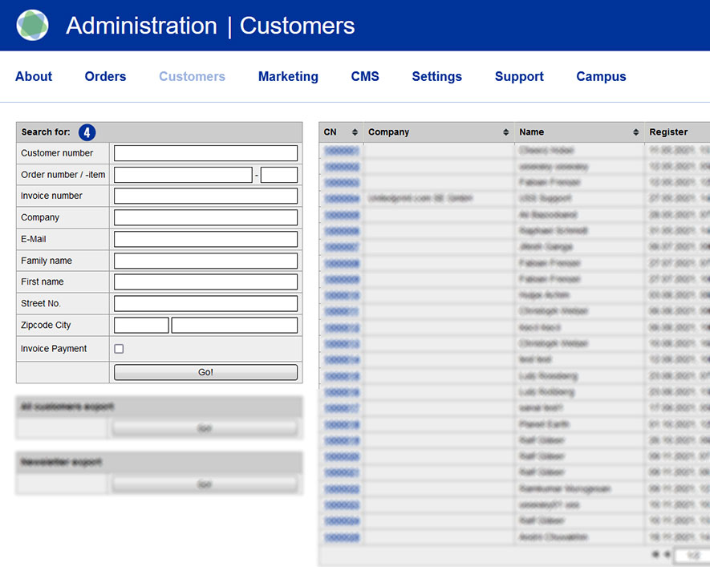Viewport: 710px width, 567px height.
Task: Open the Orders menu
Action: [105, 77]
